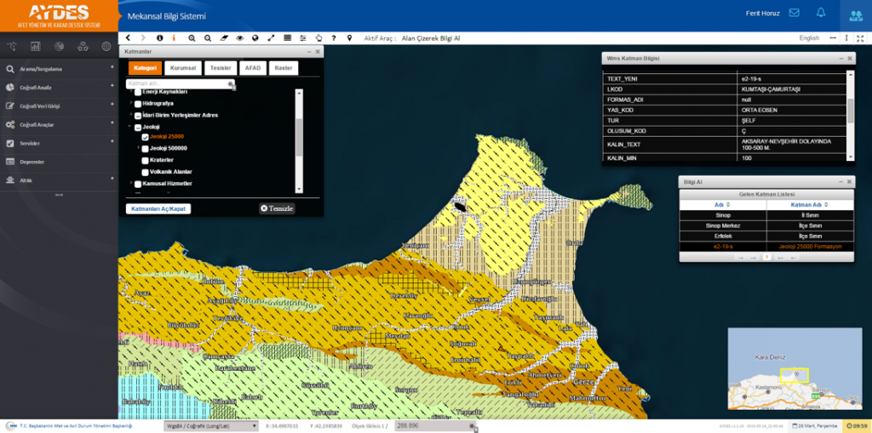This screenshot has height=433, width=872.
Task: Open the mail inbox icon
Action: point(794,13)
